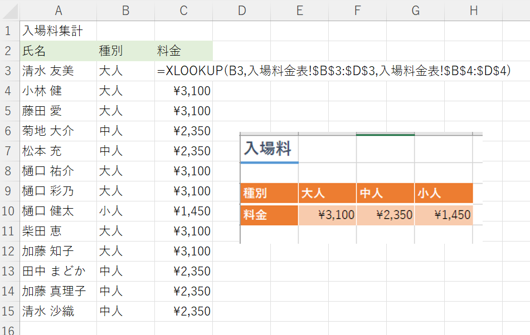Select column C header

coord(183,11)
